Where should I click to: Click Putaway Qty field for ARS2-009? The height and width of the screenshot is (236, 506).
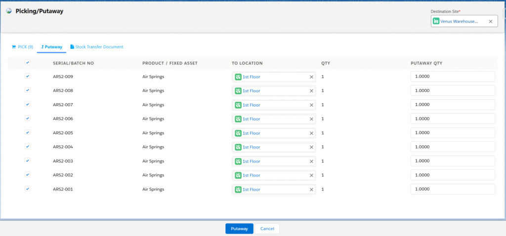click(452, 77)
